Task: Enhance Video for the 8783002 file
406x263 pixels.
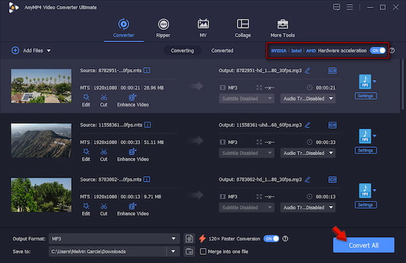Action: 133,209
